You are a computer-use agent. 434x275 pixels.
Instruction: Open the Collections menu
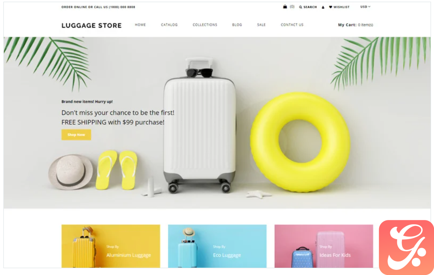pyautogui.click(x=205, y=25)
